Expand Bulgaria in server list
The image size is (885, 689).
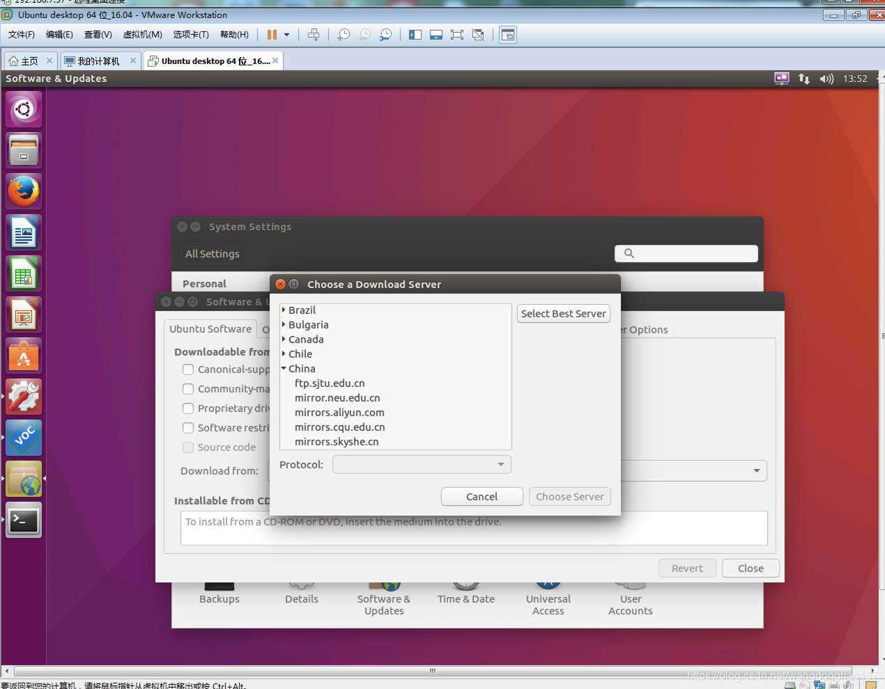pyautogui.click(x=284, y=324)
